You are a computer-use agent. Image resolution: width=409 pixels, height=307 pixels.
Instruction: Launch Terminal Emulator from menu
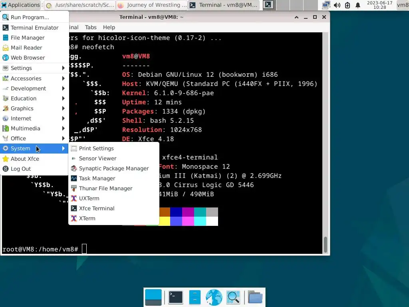tap(34, 28)
